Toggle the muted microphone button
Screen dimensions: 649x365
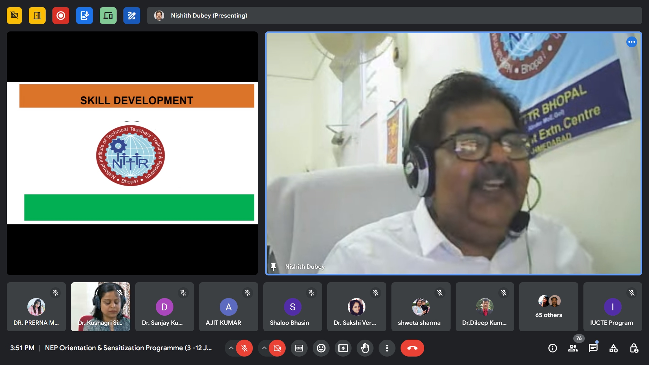[x=244, y=348]
